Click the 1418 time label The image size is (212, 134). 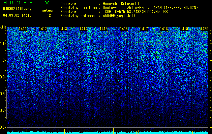click(164, 29)
